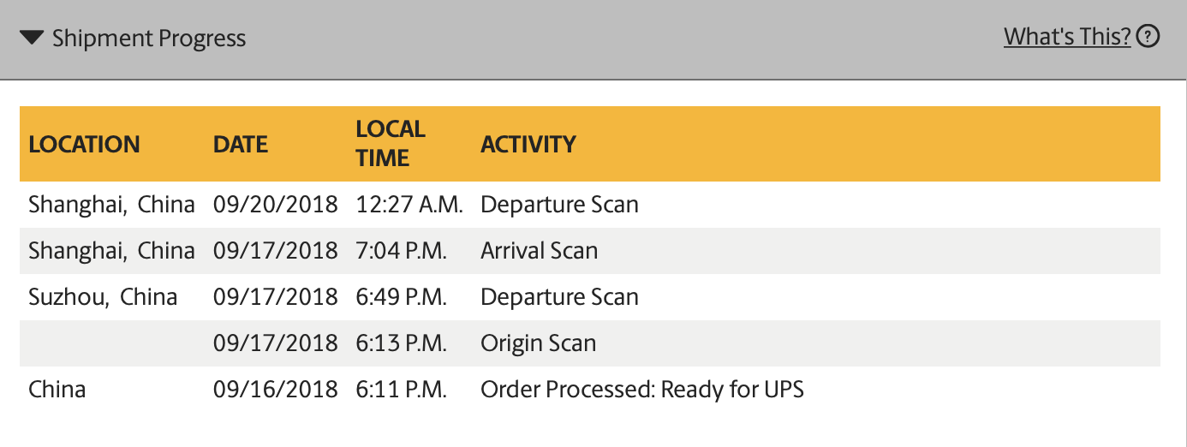Click the 6:13 P.M. time cell
The height and width of the screenshot is (447, 1187).
[402, 343]
